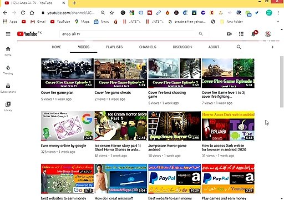Open the Cover Fire Episode 1 thumbnail
The height and width of the screenshot is (200, 284).
228,73
